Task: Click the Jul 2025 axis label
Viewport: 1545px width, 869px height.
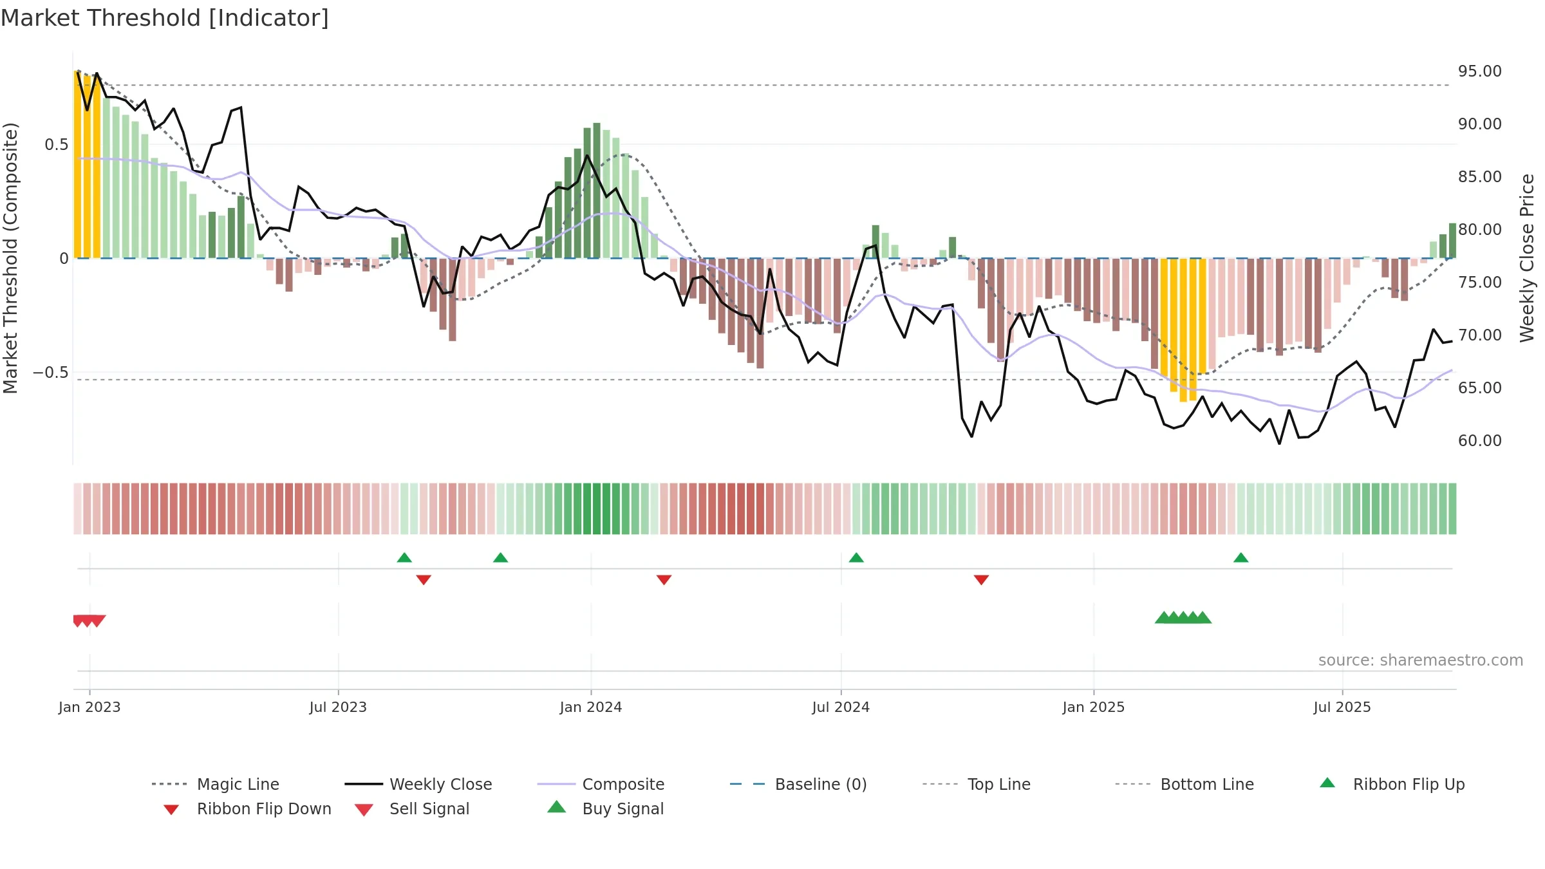Action: (1342, 707)
